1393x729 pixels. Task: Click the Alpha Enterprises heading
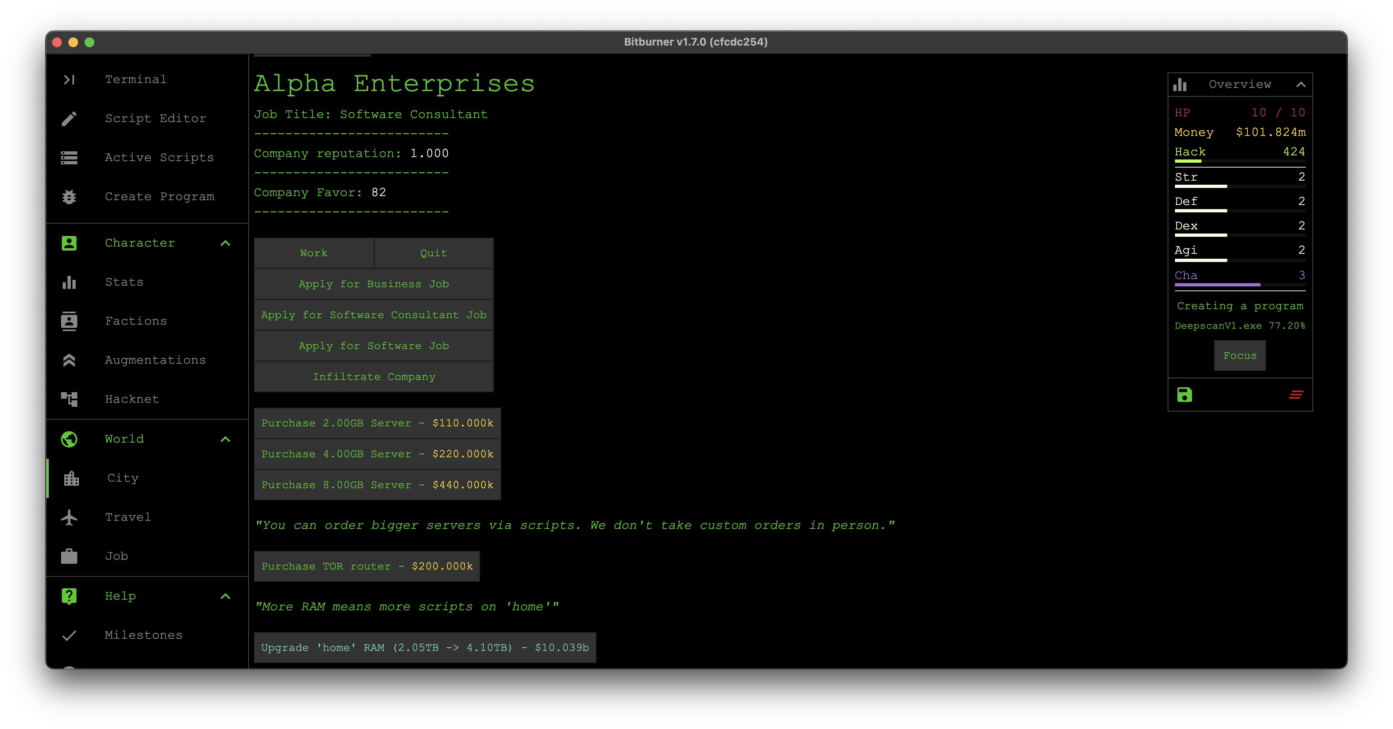coord(394,84)
